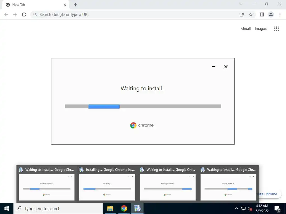Open Google Chrome from the taskbar
286x214 pixels.
124,208
